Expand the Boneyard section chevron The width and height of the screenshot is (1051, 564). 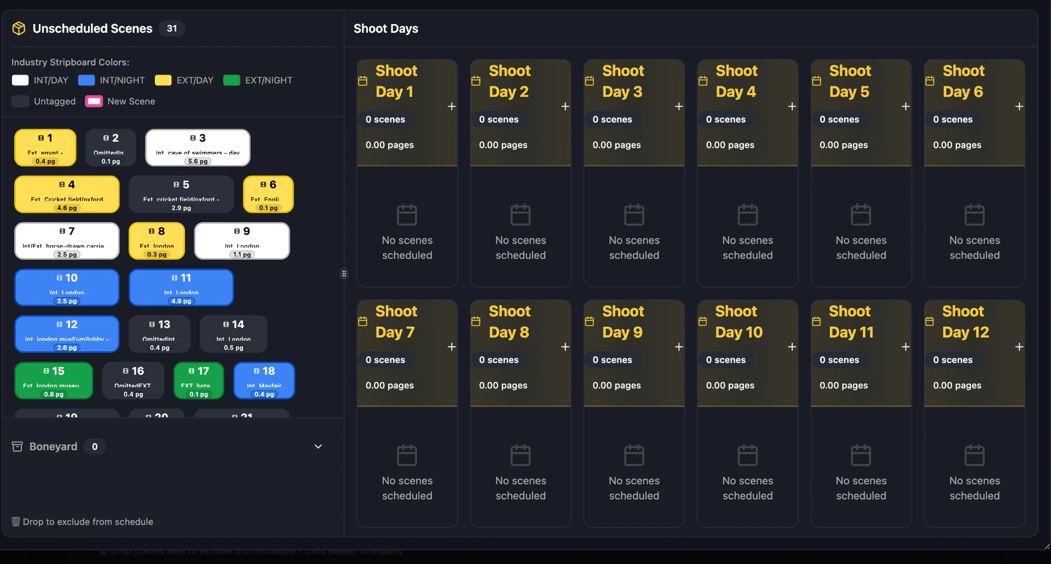click(x=318, y=446)
